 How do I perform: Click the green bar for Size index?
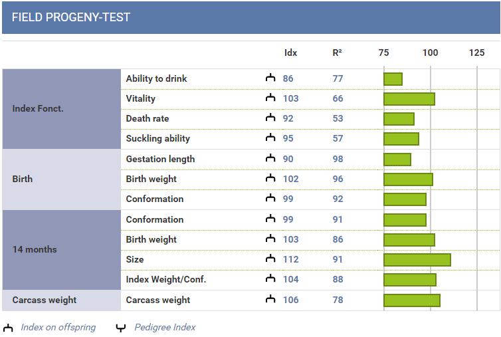[417, 260]
